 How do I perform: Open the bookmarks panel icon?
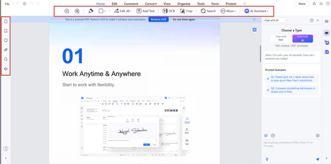point(6,31)
